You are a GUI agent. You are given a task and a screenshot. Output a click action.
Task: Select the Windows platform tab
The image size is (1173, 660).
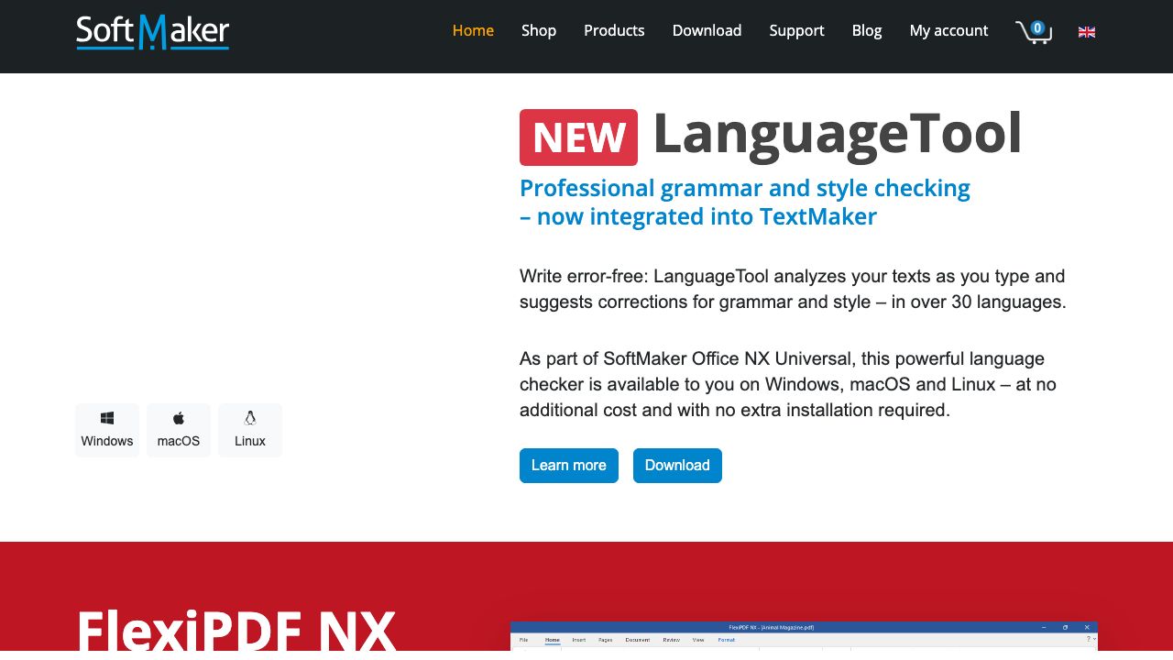[x=107, y=430]
